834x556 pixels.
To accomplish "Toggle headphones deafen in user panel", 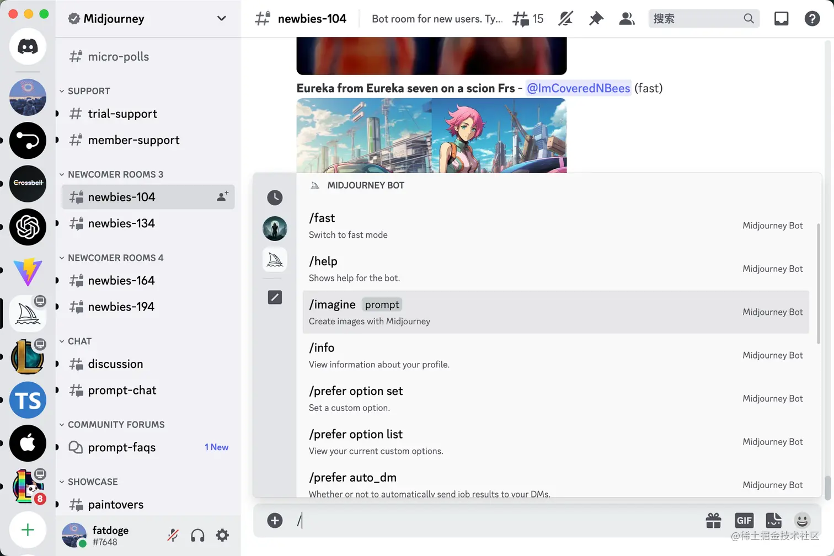I will coord(197,535).
